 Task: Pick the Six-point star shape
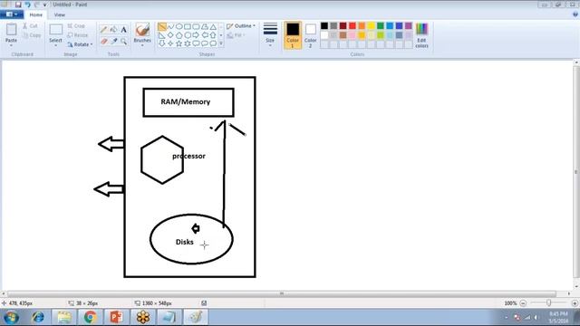coord(188,43)
